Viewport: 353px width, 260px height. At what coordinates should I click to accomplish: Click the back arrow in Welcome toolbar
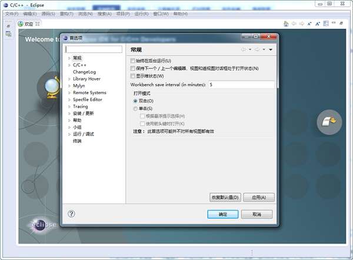point(294,24)
